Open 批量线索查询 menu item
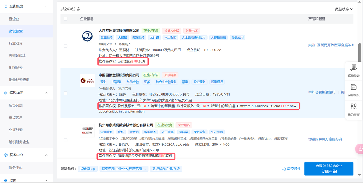363x183 pixels. (19, 80)
